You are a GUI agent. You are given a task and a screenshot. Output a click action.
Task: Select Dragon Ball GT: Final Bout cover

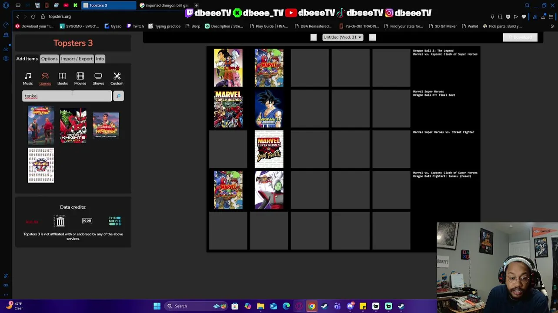269,109
